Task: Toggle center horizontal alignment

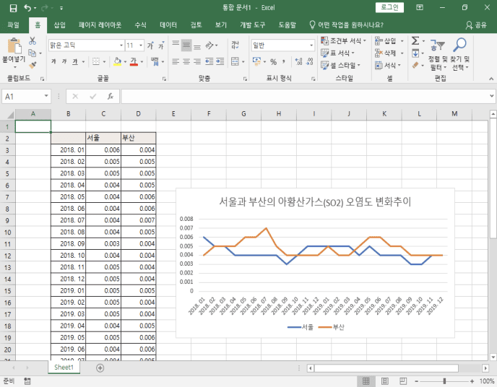Action: click(x=186, y=63)
